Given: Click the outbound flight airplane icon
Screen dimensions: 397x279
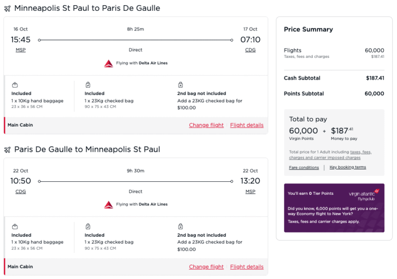Looking at the screenshot, I should coord(7,9).
